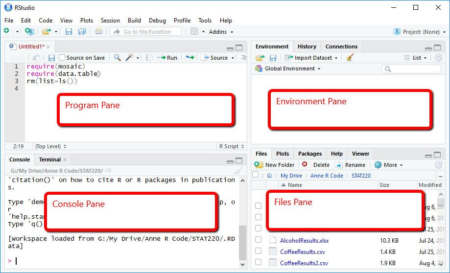The width and height of the screenshot is (450, 273).
Task: Click the workspace panes grid icon
Action: click(194, 32)
